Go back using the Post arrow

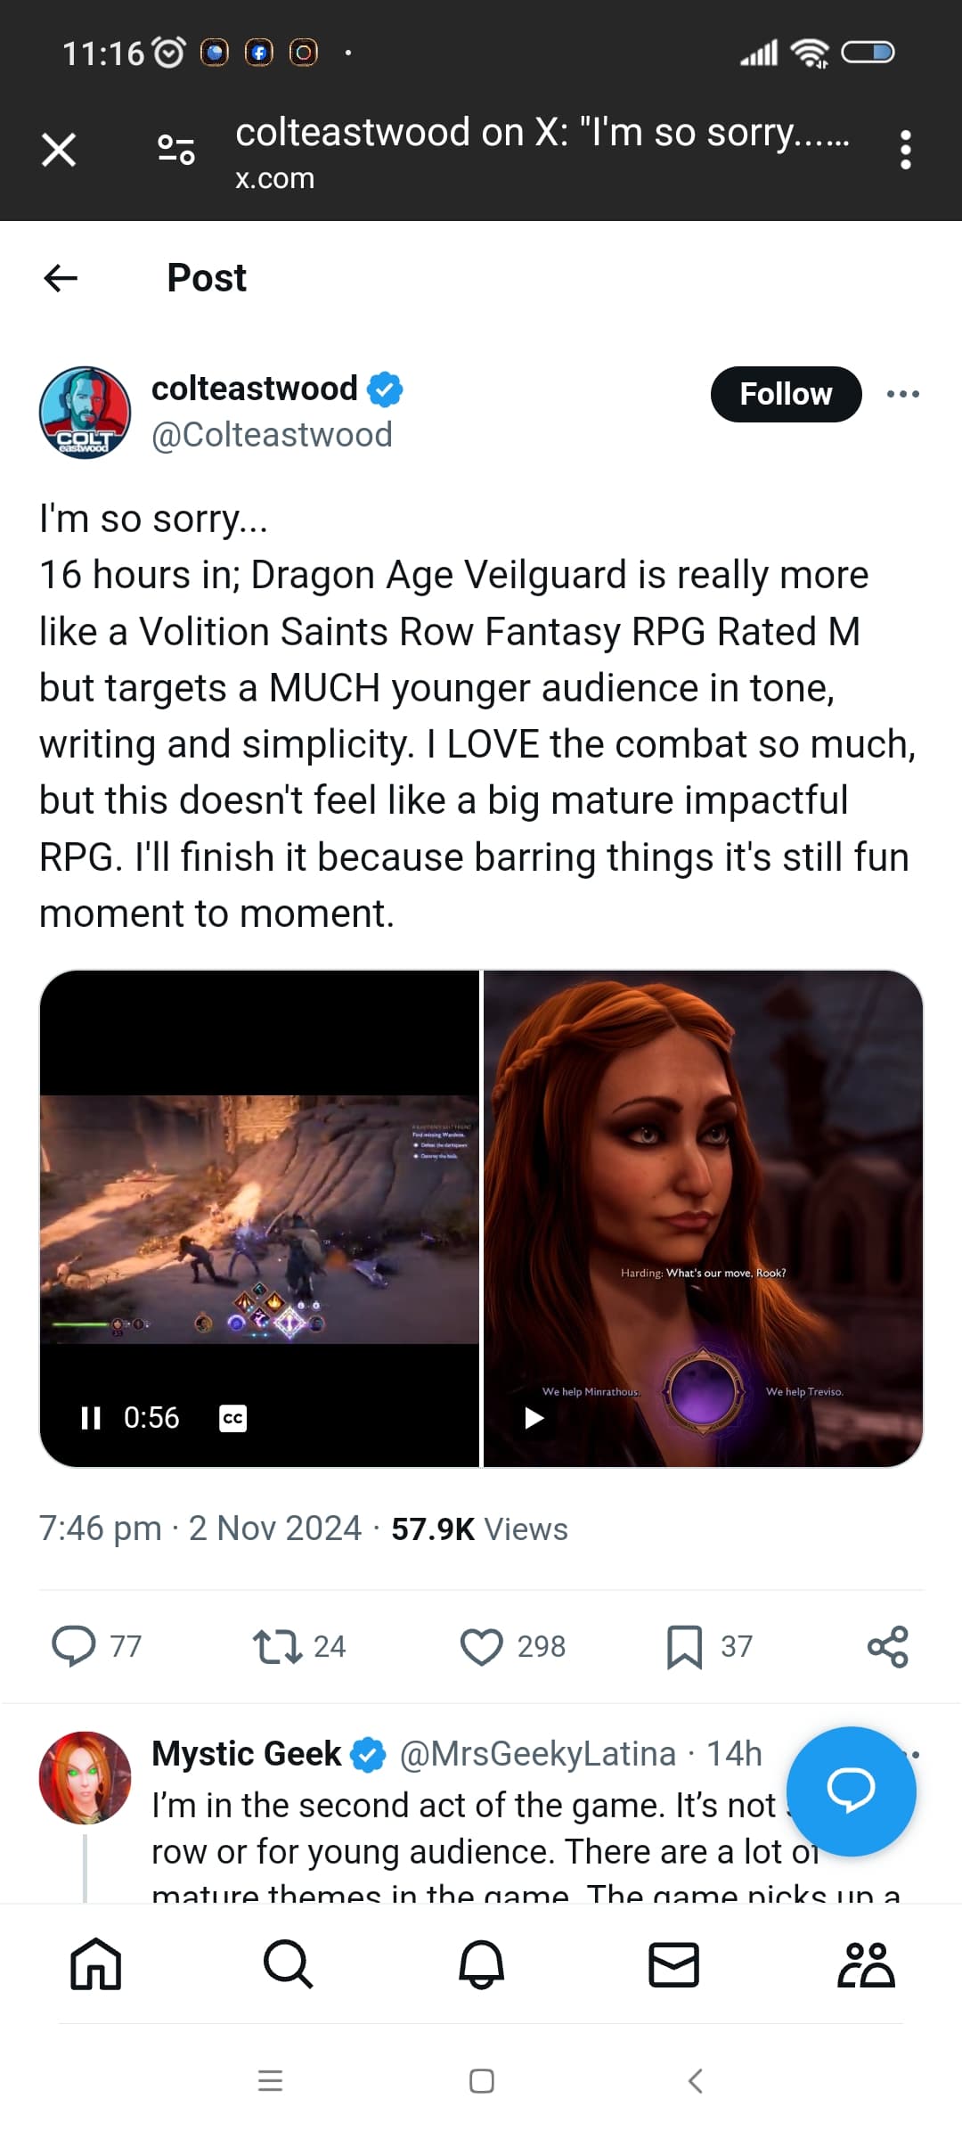point(61,278)
